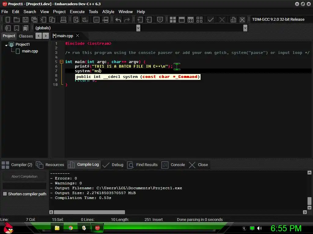Click the Syntax Check checkmark icon
This screenshot has height=234, width=313.
tap(211, 20)
